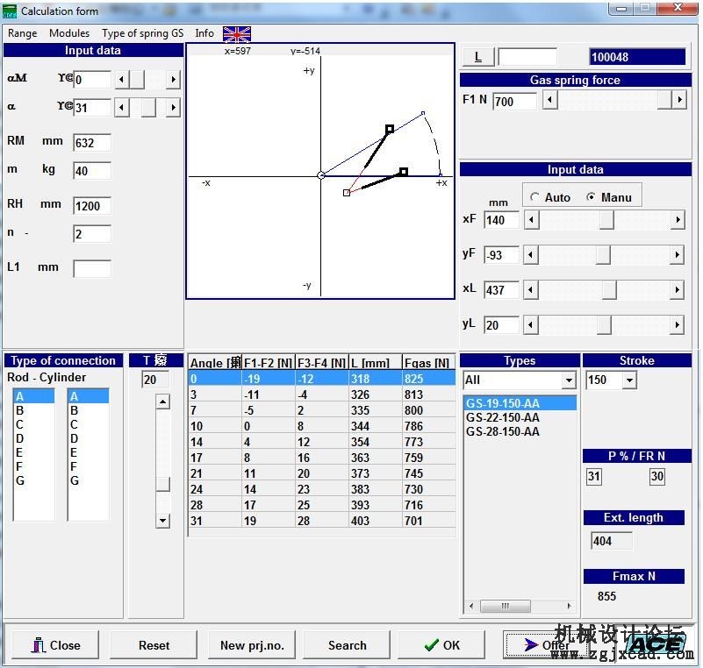Click right arrow of αM scrollbar
Image resolution: width=703 pixels, height=668 pixels.
click(x=173, y=80)
